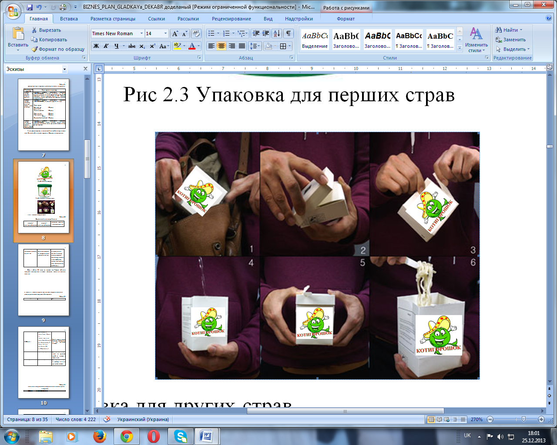This screenshot has height=445, width=557.
Task: Align text right
Action: point(232,46)
